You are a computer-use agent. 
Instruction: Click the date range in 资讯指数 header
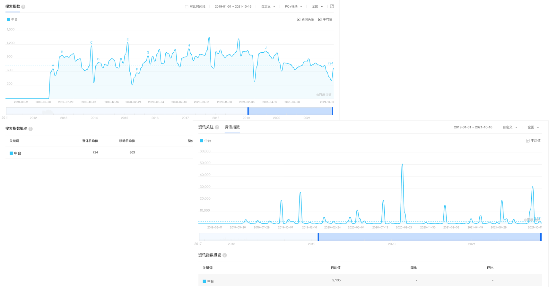point(473,127)
